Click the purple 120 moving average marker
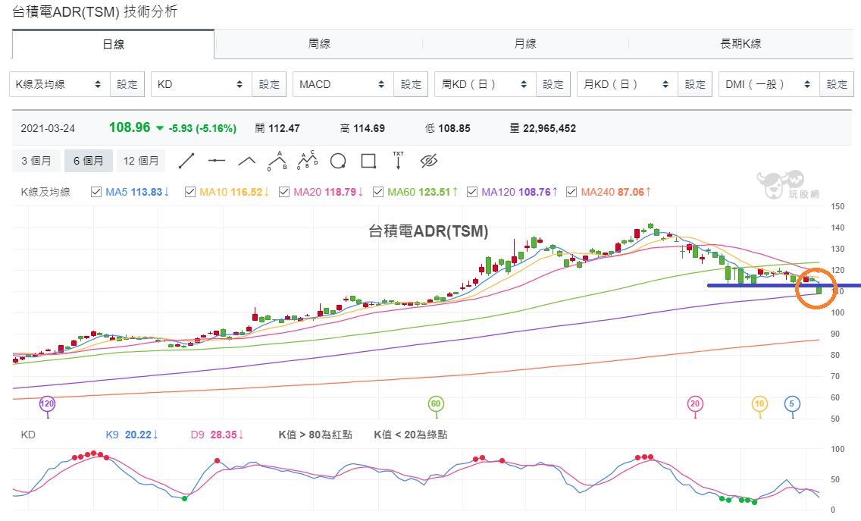861x521 pixels. [x=47, y=404]
